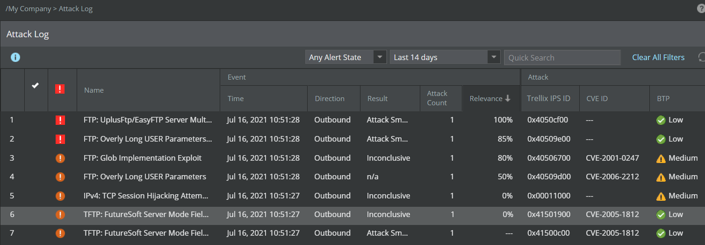Select the FTP: UplusFtp/EasyFTP Server attack row
Viewport: 705px width, 245px height.
352,120
